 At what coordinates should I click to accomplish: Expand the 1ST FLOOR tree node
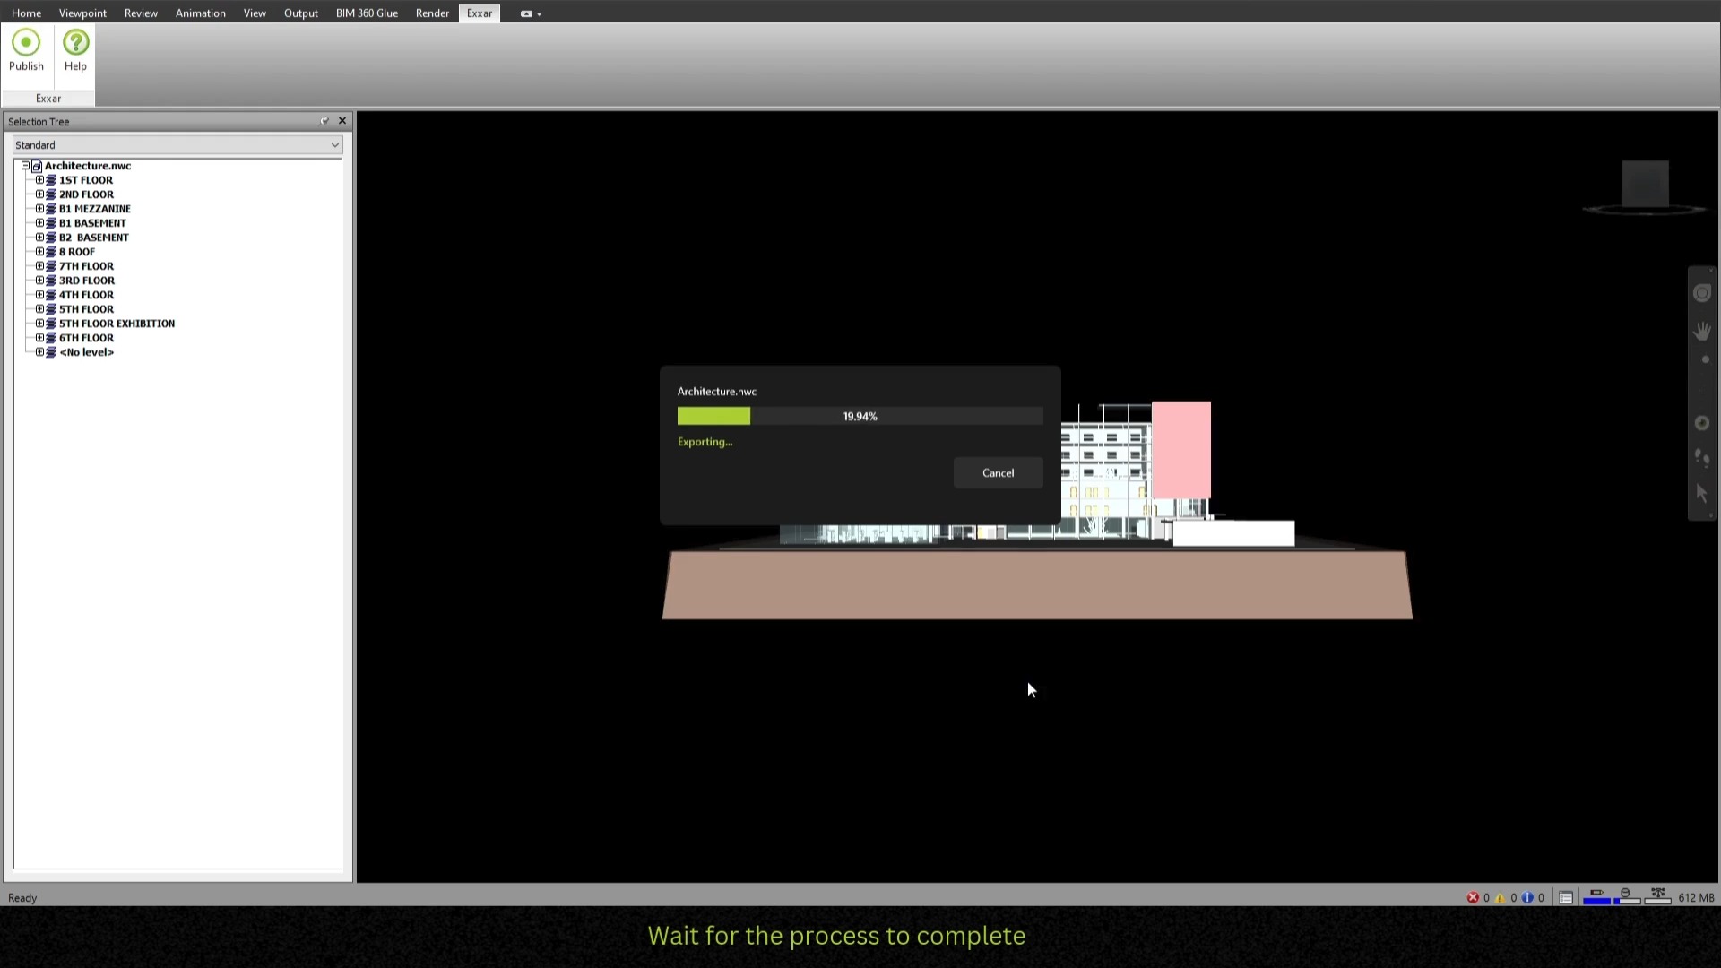39,180
